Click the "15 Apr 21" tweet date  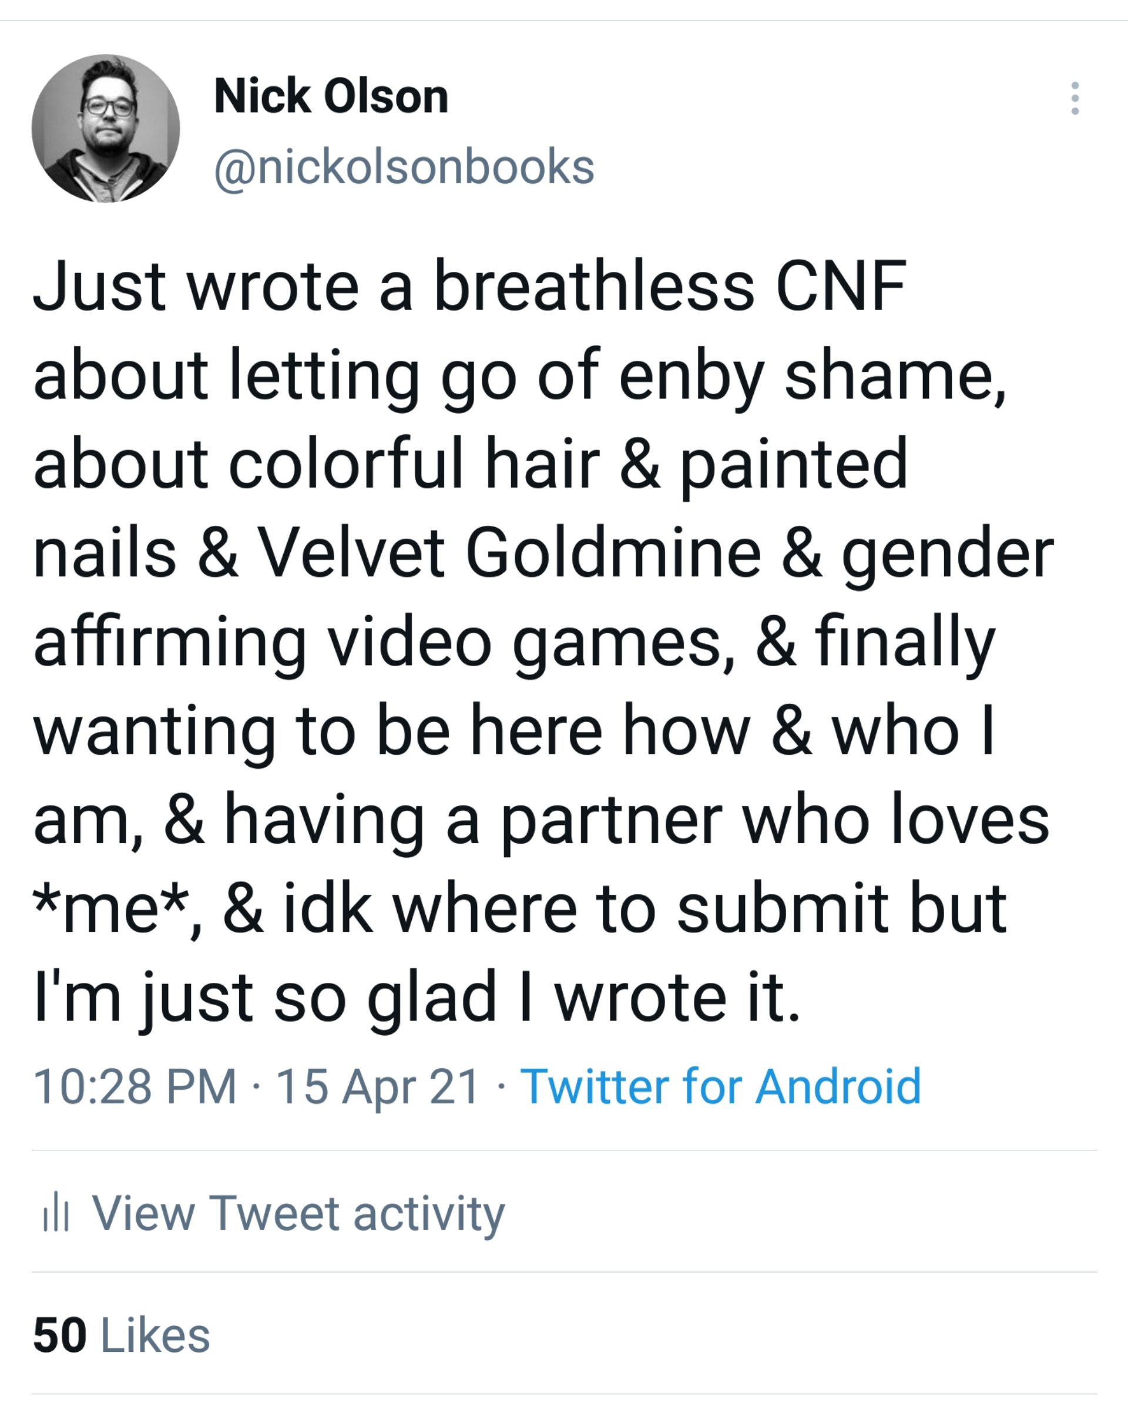[x=377, y=1086]
